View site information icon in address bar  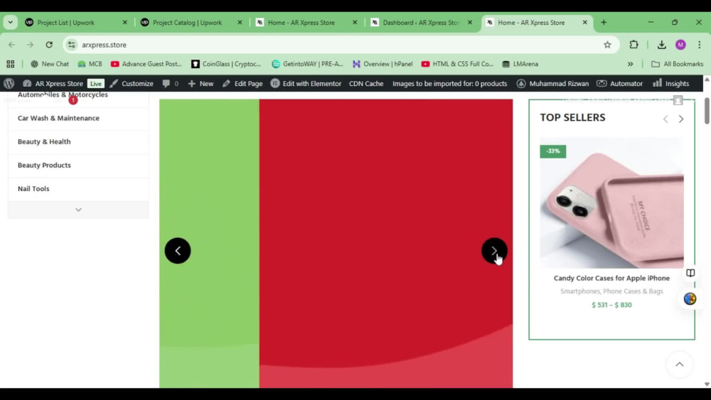click(x=72, y=44)
